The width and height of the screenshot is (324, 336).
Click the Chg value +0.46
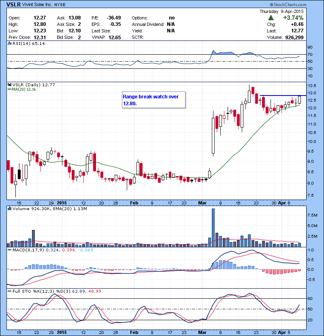coord(297,24)
